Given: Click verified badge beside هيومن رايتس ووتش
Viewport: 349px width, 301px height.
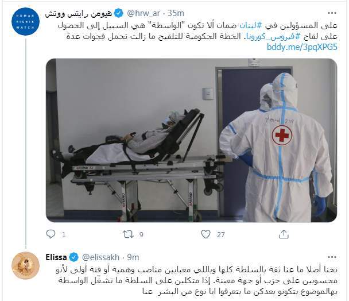Looking at the screenshot, I should point(119,13).
